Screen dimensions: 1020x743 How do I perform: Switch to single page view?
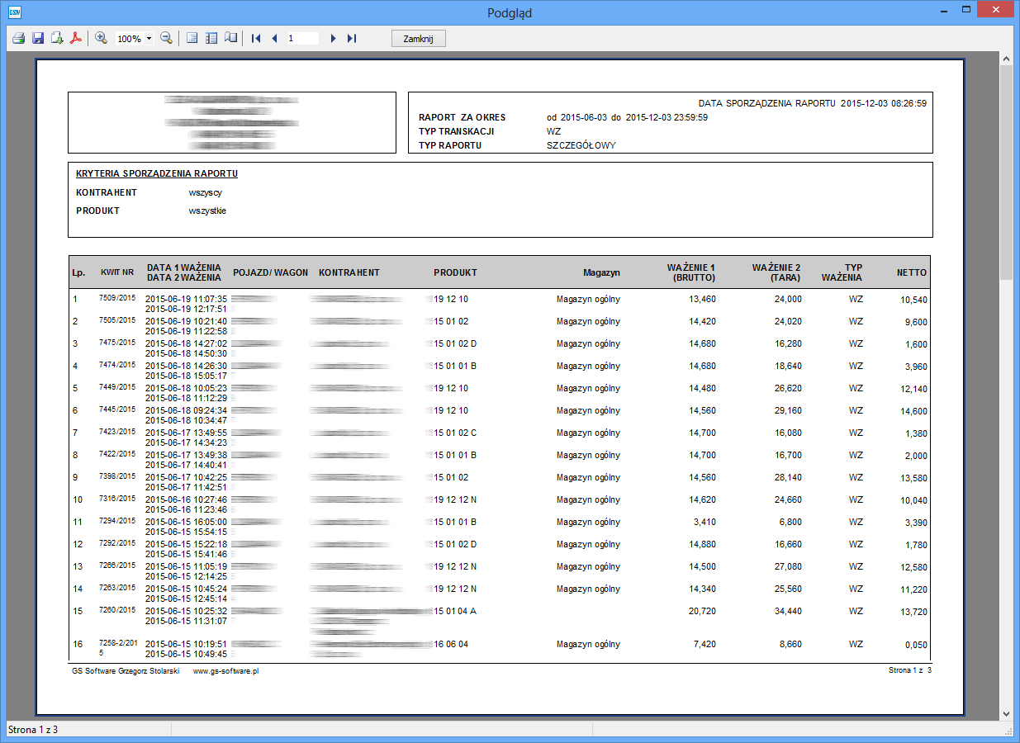coord(192,38)
